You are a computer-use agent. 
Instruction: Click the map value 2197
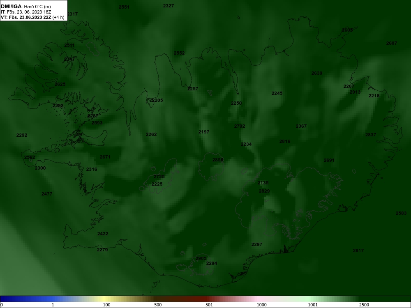[204, 132]
